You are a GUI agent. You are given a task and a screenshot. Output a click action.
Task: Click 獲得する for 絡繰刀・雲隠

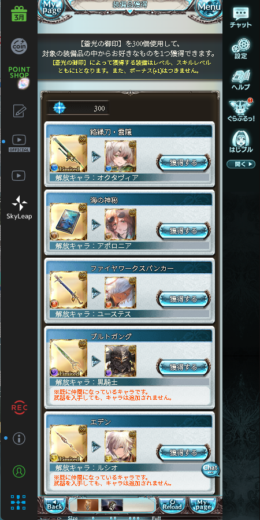(x=183, y=162)
